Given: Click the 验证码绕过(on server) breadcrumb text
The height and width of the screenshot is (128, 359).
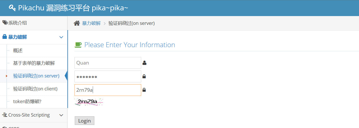Looking at the screenshot, I should point(132,23).
